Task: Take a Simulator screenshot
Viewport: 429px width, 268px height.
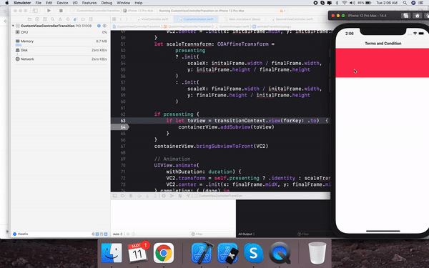Action: [405, 16]
